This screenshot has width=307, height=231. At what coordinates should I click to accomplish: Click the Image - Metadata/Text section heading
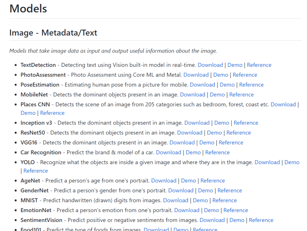53,33
